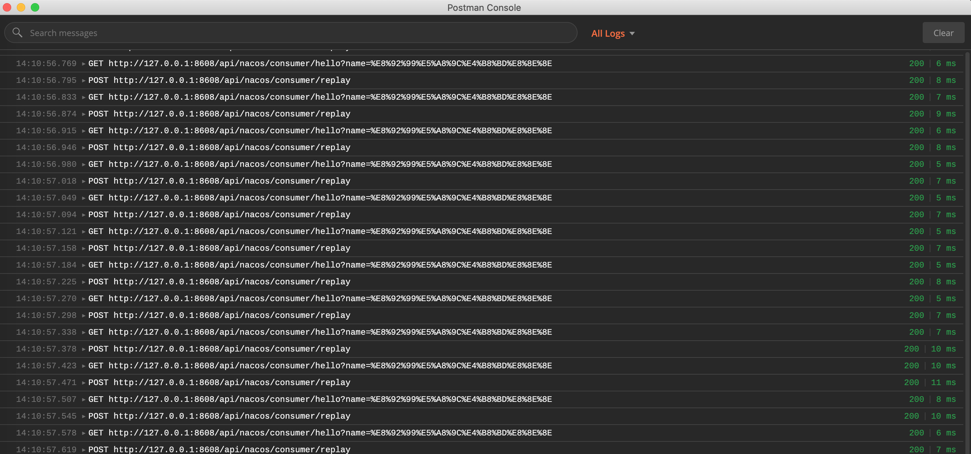
Task: Expand the 14:10:57.471 POST 11 ms entry
Action: (84, 383)
